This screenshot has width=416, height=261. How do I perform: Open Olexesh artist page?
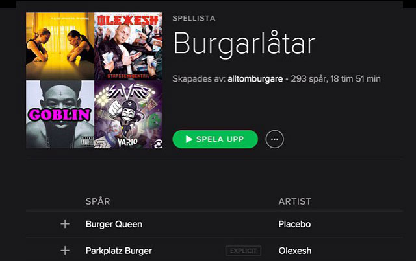pos(295,251)
